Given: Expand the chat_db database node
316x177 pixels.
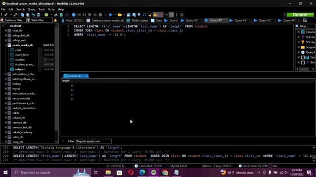Looking at the screenshot, I should point(6,30).
